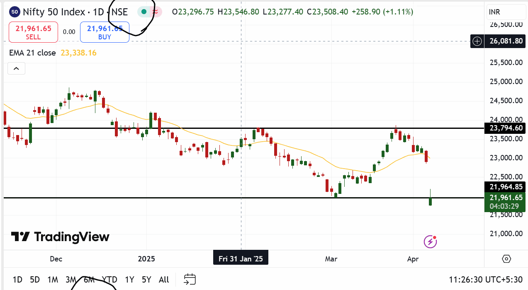Click the green market status dot

(144, 12)
